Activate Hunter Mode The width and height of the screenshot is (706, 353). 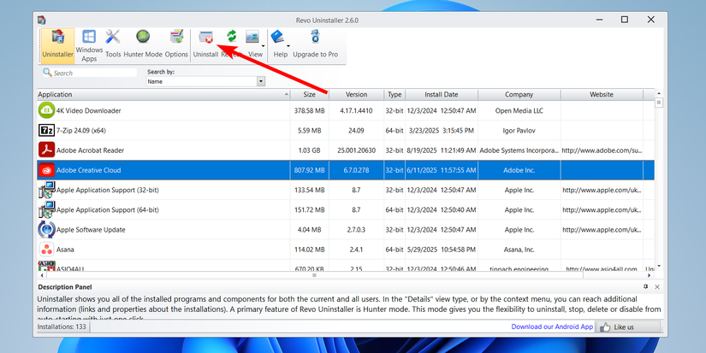click(143, 44)
